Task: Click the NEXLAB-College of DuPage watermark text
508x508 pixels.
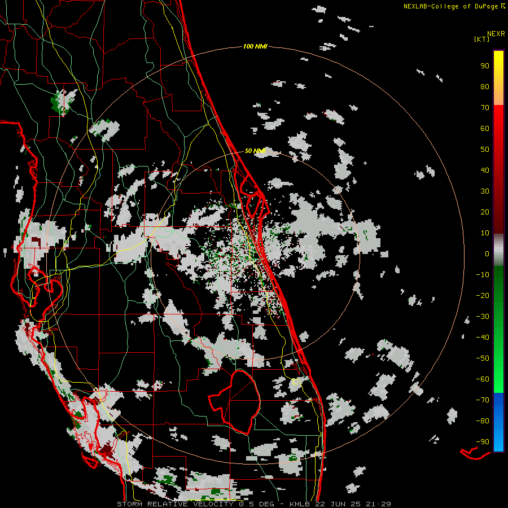Action: [x=454, y=6]
